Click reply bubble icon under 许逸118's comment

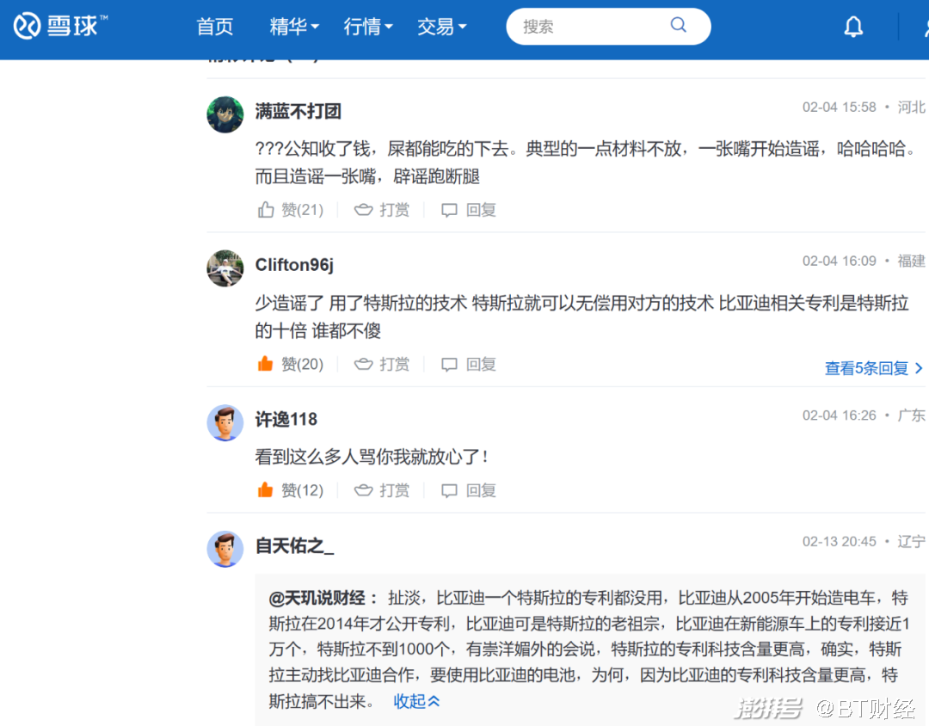[x=449, y=490]
